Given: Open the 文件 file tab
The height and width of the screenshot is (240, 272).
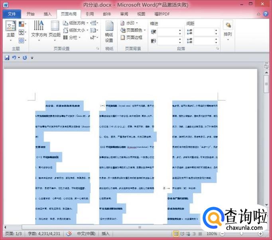Looking at the screenshot, I should click(x=12, y=14).
